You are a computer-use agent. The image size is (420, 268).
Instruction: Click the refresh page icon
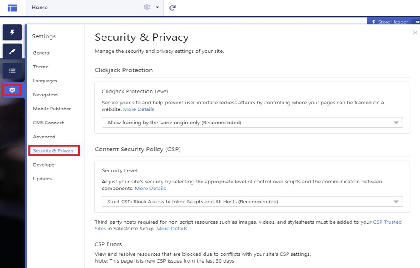172,8
